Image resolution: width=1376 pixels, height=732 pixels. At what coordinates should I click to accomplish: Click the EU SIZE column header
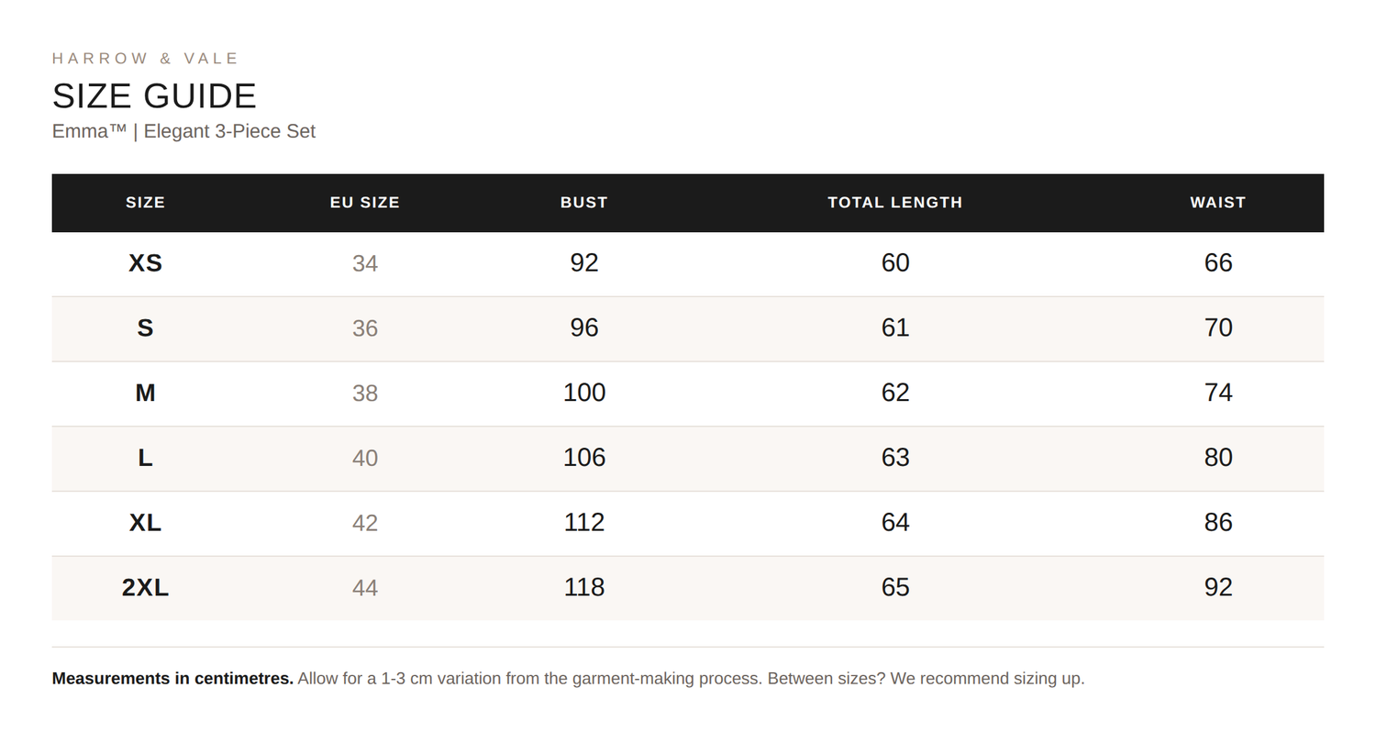point(365,203)
